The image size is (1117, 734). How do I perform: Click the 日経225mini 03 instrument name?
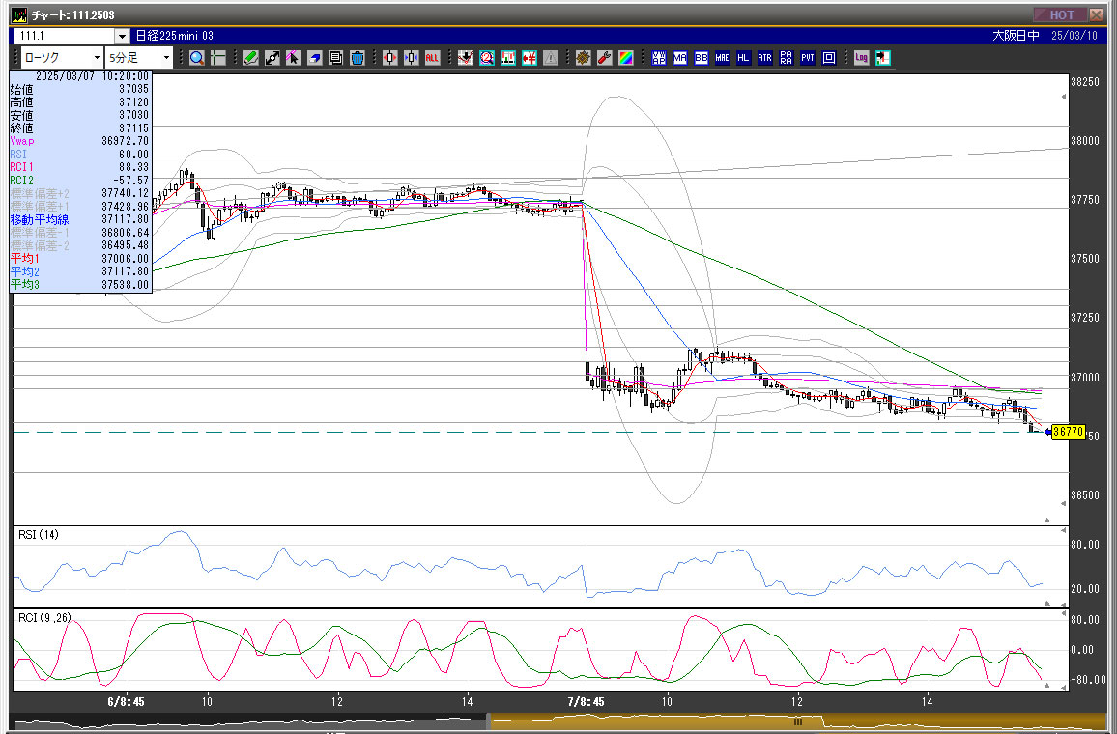(x=175, y=36)
